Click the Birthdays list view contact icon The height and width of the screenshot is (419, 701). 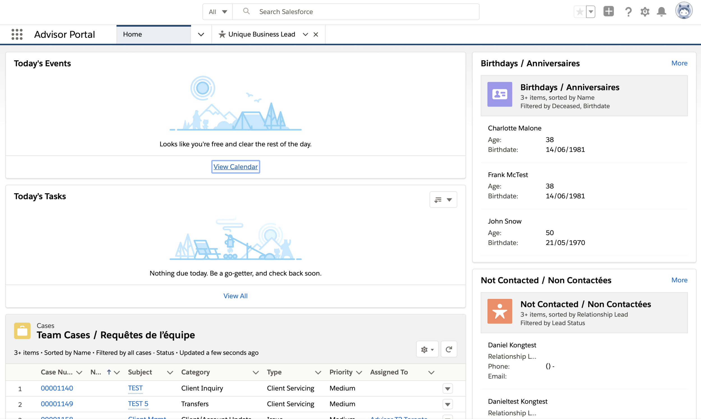tap(500, 94)
